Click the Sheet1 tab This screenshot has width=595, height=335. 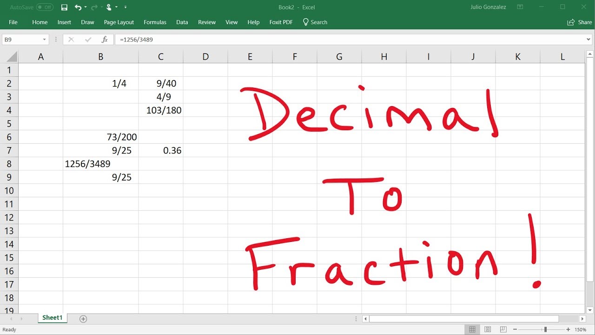click(x=53, y=318)
